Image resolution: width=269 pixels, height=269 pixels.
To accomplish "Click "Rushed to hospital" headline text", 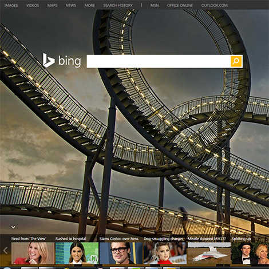I will (x=71, y=239).
